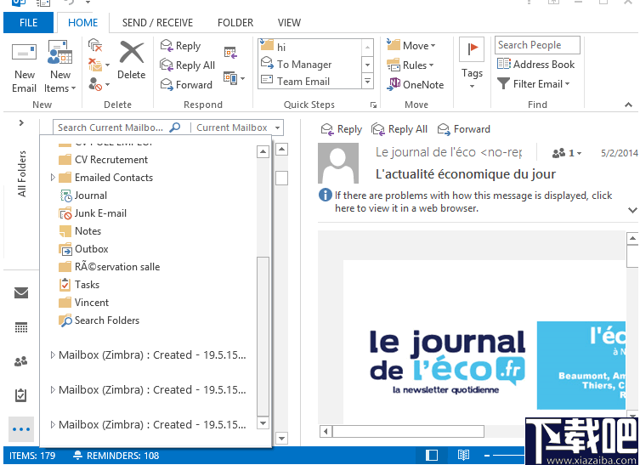The image size is (640, 465).
Task: Switch to the Calendar view icon
Action: pos(21,327)
